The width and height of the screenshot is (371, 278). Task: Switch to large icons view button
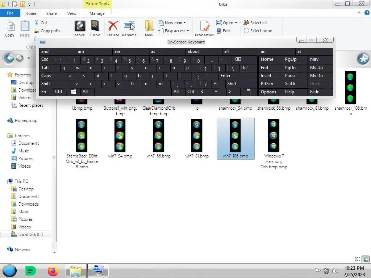(366, 259)
